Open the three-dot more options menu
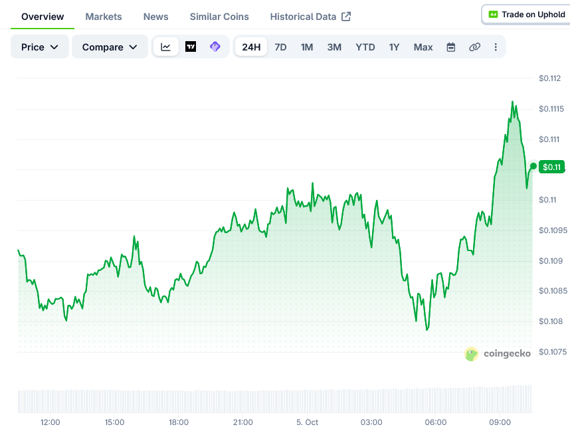Image resolution: width=570 pixels, height=431 pixels. click(x=496, y=47)
